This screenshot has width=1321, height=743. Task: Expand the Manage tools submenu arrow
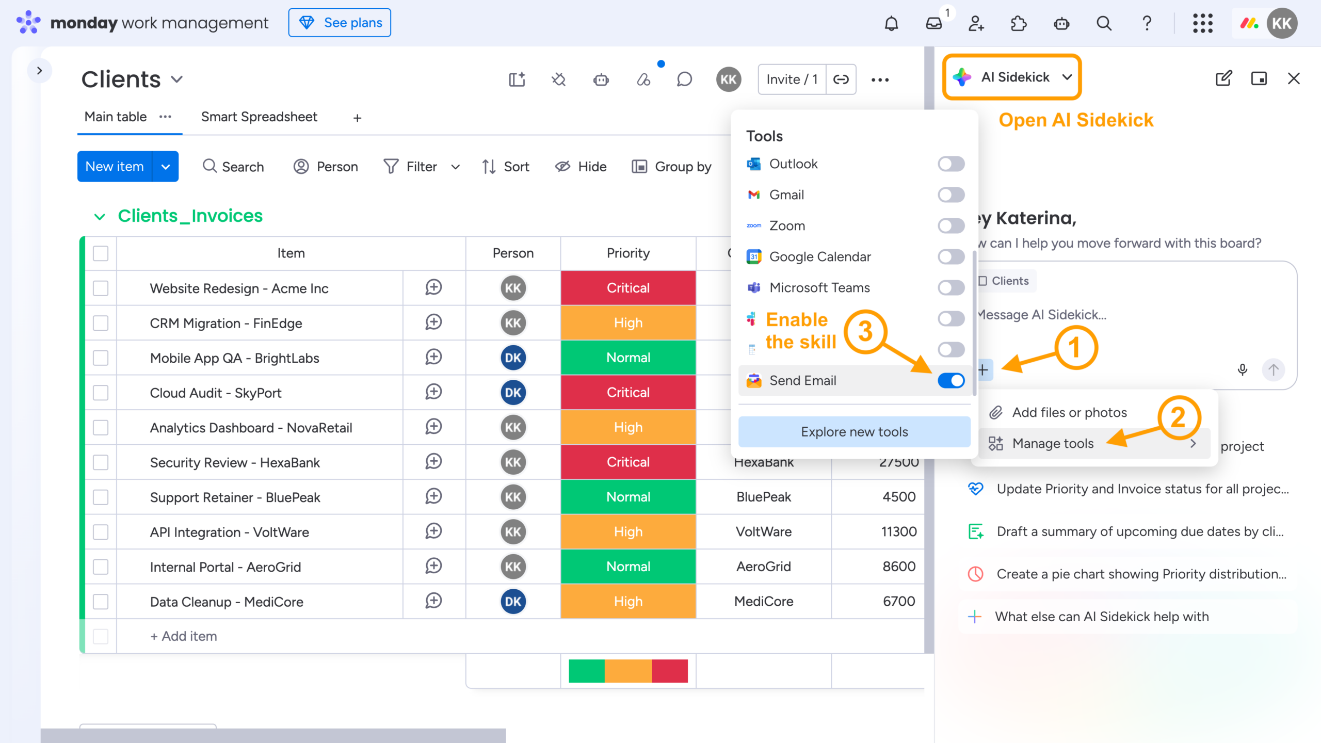(1193, 444)
